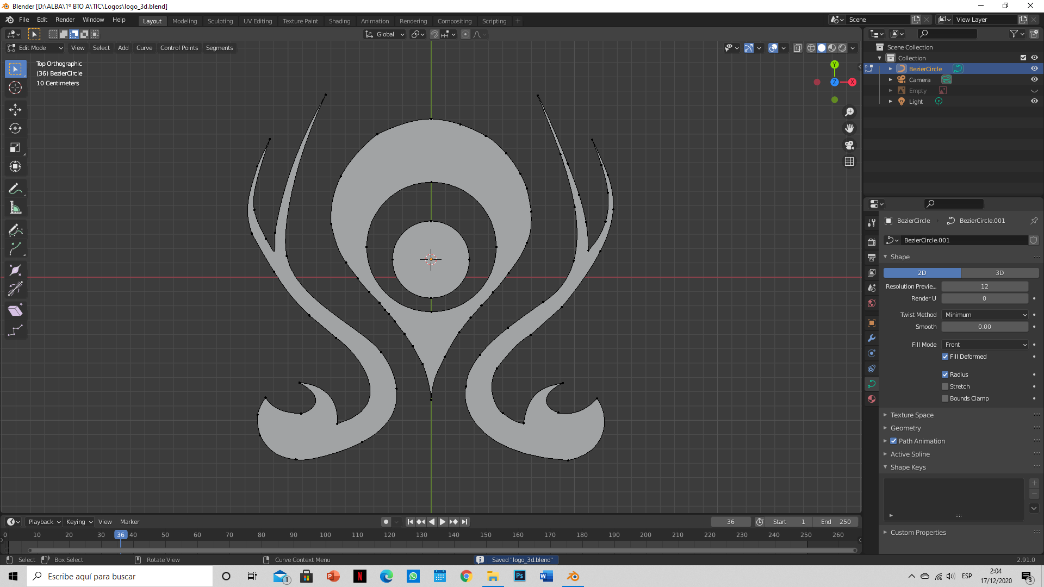The height and width of the screenshot is (587, 1044).
Task: Select the Scale tool
Action: (15, 148)
